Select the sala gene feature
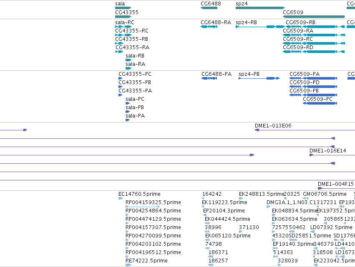355x267 pixels. point(123,8)
